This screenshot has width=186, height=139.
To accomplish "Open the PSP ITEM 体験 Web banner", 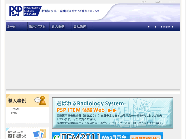I will coord(113,113).
